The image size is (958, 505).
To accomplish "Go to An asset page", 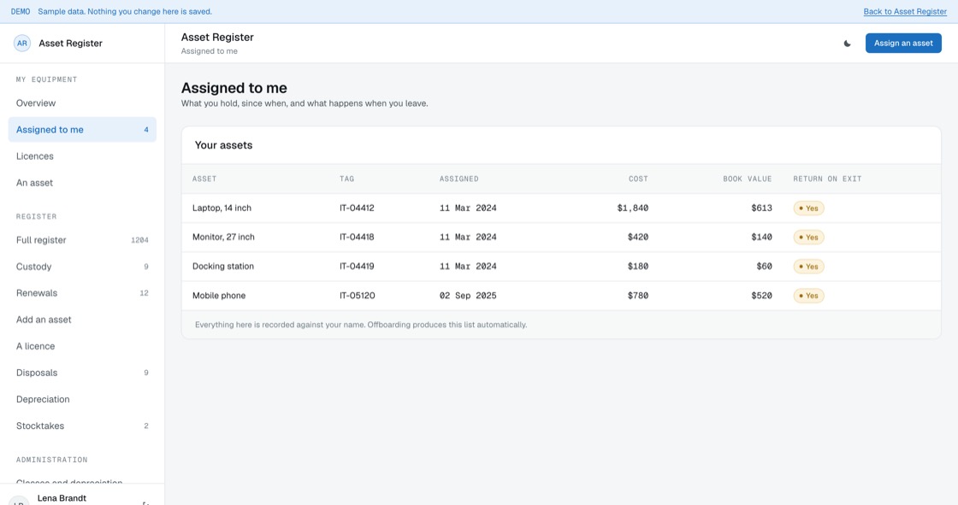I will (x=82, y=183).
